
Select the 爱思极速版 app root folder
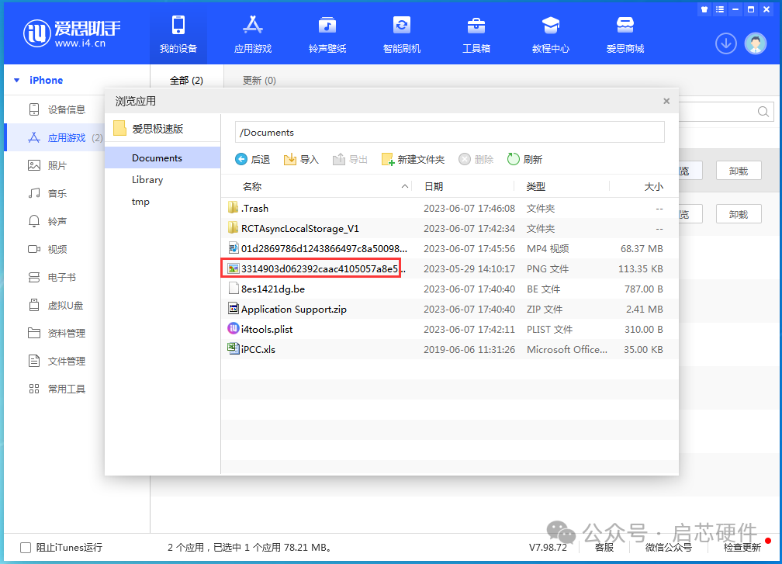pos(163,129)
